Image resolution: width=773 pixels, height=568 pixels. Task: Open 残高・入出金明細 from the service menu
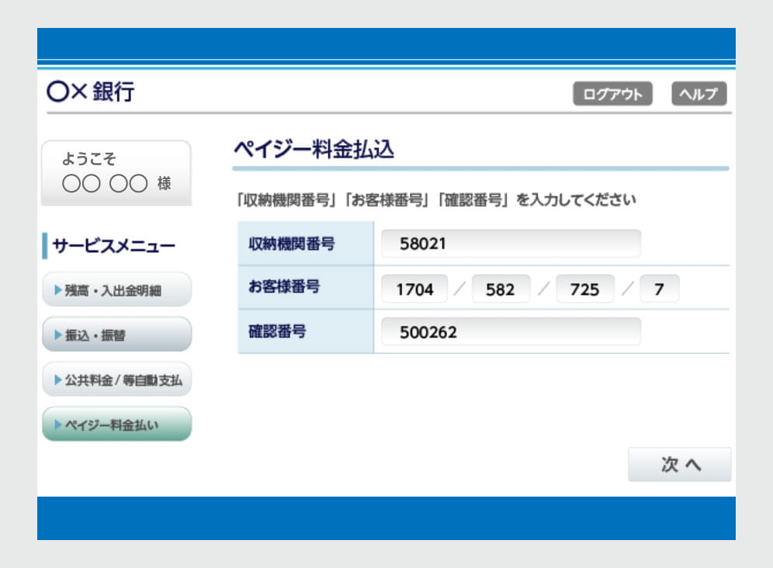pos(116,289)
